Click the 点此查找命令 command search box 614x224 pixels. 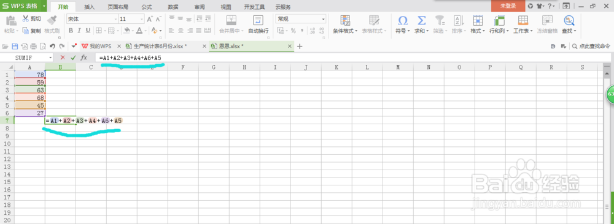click(x=591, y=46)
